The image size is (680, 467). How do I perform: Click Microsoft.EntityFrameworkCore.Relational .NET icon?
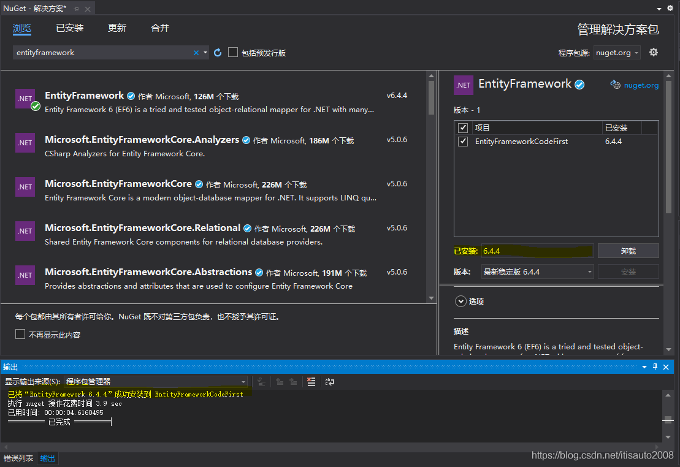25,231
